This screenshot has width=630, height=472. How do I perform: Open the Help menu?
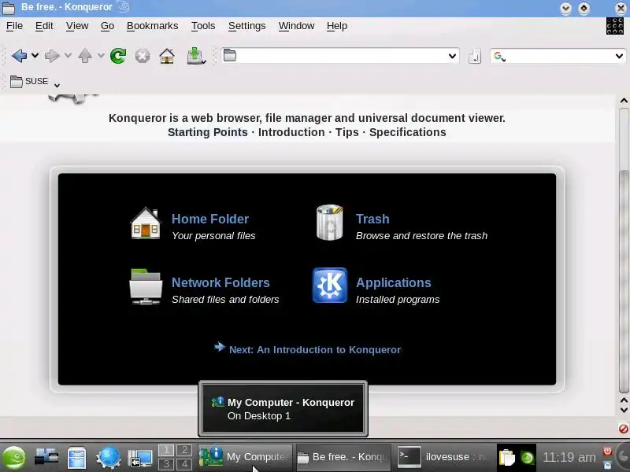click(x=337, y=26)
